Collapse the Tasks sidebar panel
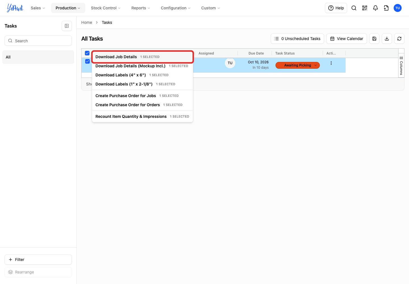Viewport: 409px width, 284px height. pyautogui.click(x=67, y=26)
